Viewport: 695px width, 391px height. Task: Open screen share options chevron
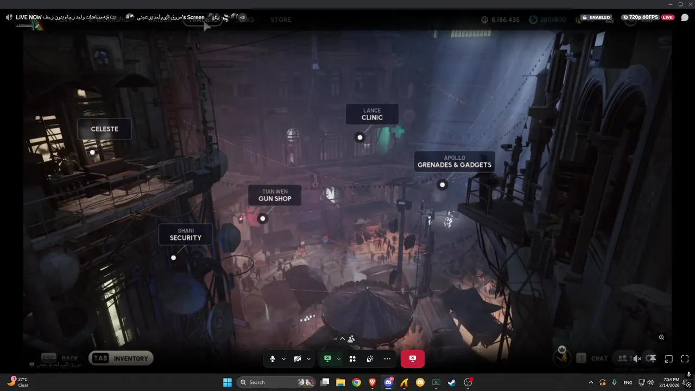point(339,359)
